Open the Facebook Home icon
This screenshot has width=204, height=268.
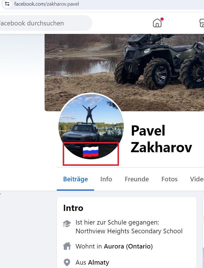[x=157, y=23]
